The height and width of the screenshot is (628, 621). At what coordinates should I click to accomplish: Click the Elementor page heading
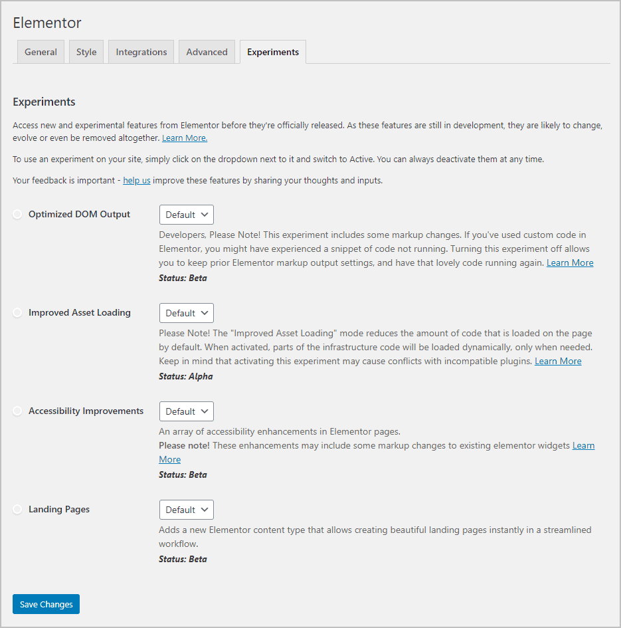[x=47, y=23]
